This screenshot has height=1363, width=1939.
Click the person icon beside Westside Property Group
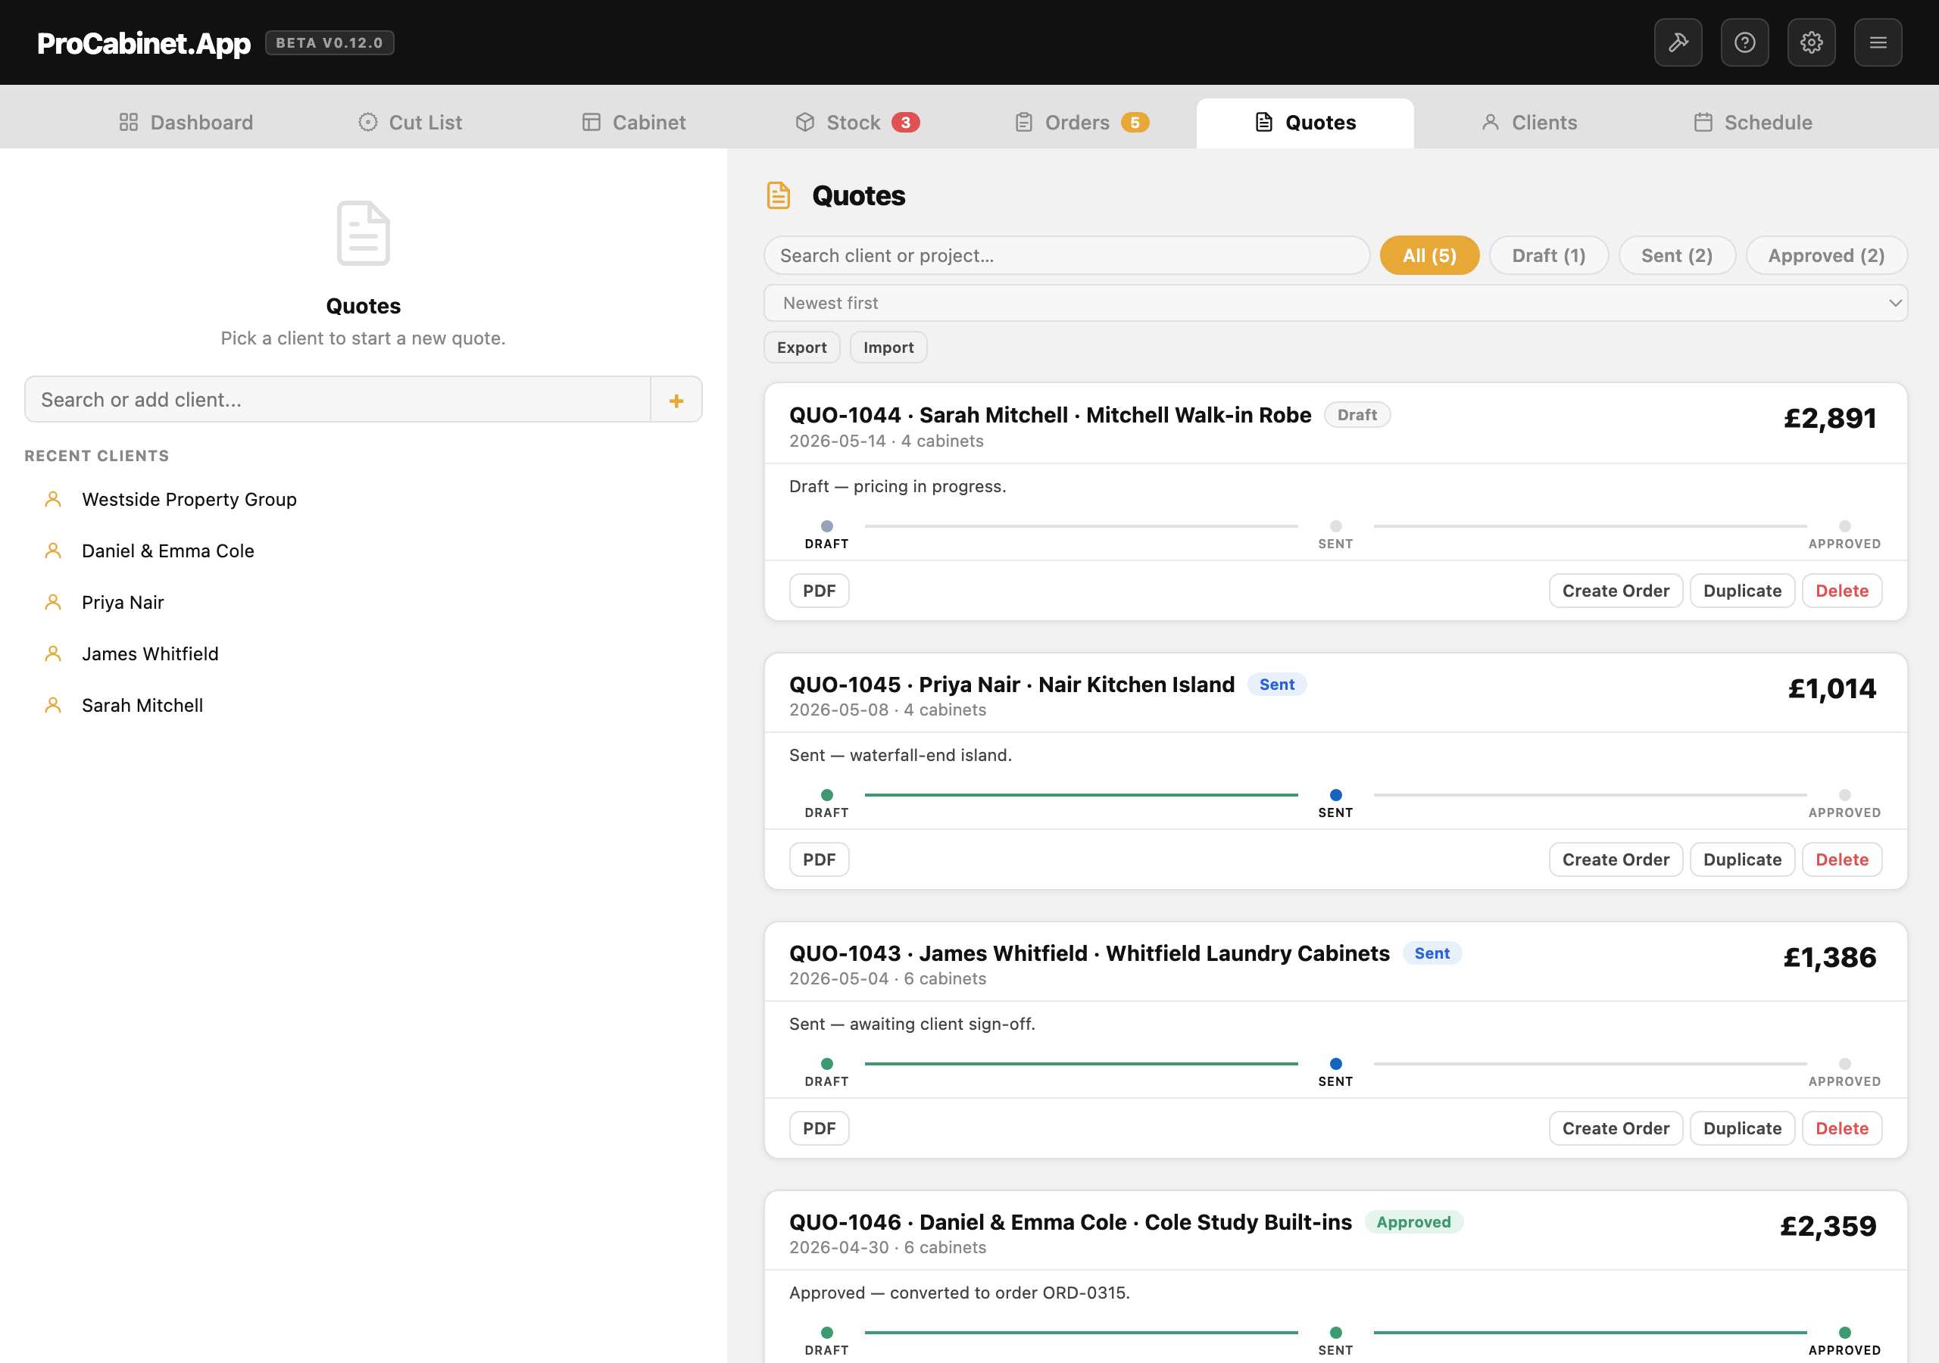tap(53, 499)
